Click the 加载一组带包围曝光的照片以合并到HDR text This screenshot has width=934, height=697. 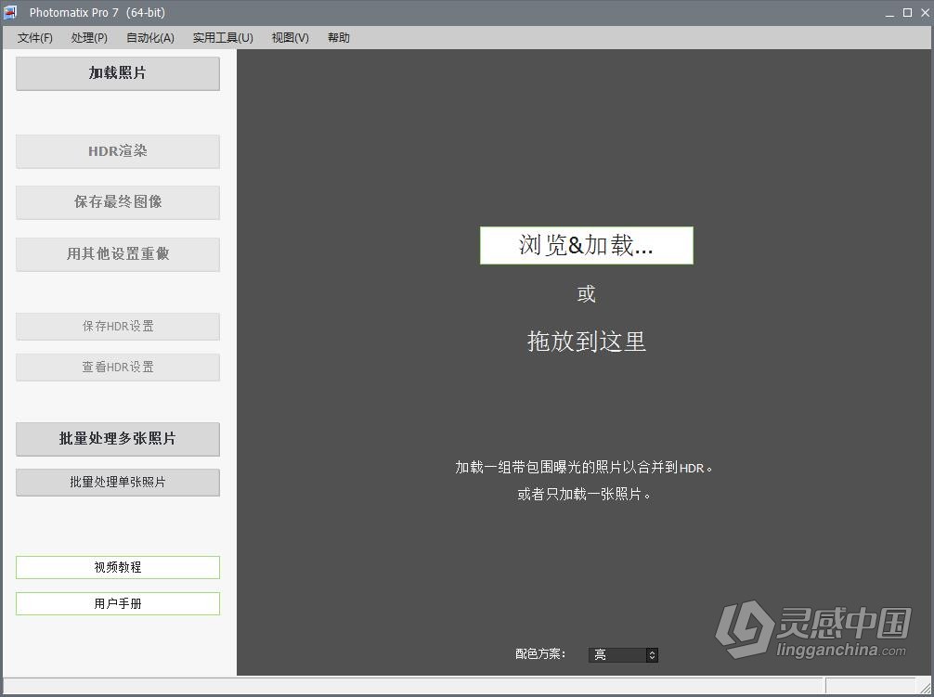(584, 468)
